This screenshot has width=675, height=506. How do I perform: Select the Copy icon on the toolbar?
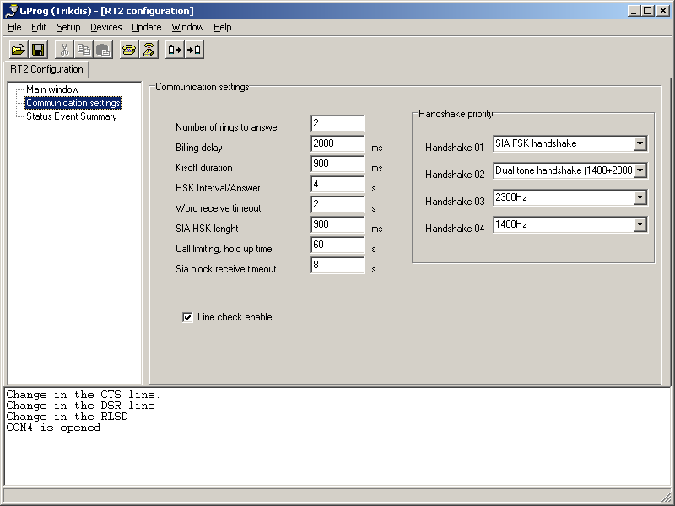coord(83,49)
